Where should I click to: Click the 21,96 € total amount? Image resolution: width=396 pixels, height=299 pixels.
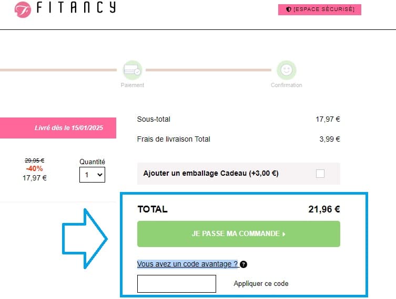tap(324, 209)
